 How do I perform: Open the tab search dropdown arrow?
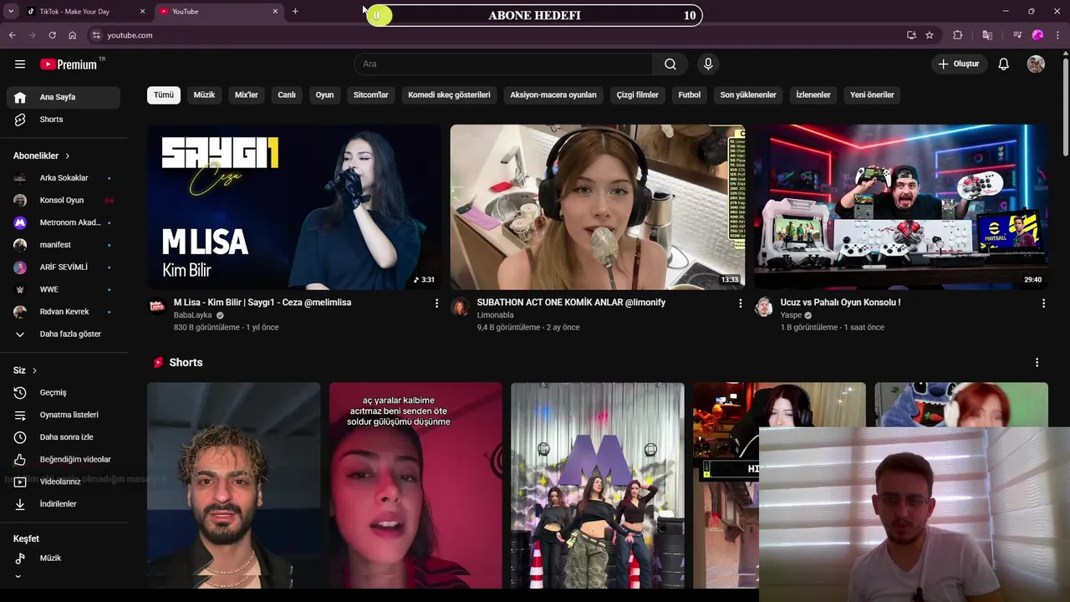point(11,12)
